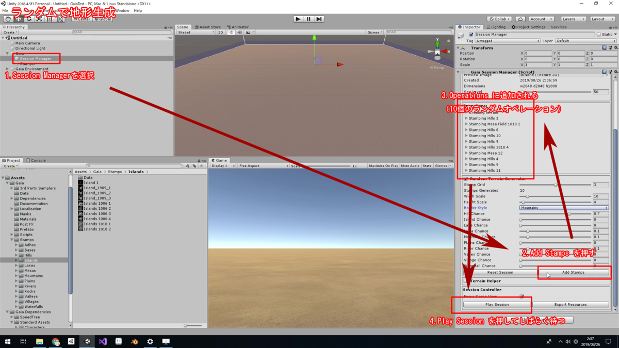Click the Export Resources button

pyautogui.click(x=570, y=304)
